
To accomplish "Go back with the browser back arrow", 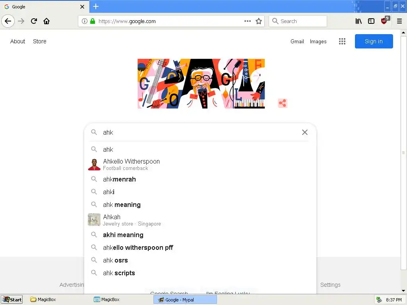I will 8,21.
